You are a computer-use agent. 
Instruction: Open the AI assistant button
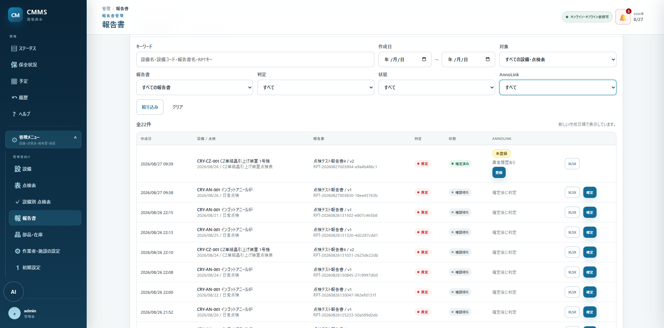[14, 292]
